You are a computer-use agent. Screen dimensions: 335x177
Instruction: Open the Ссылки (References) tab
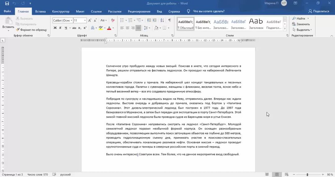coord(96,11)
